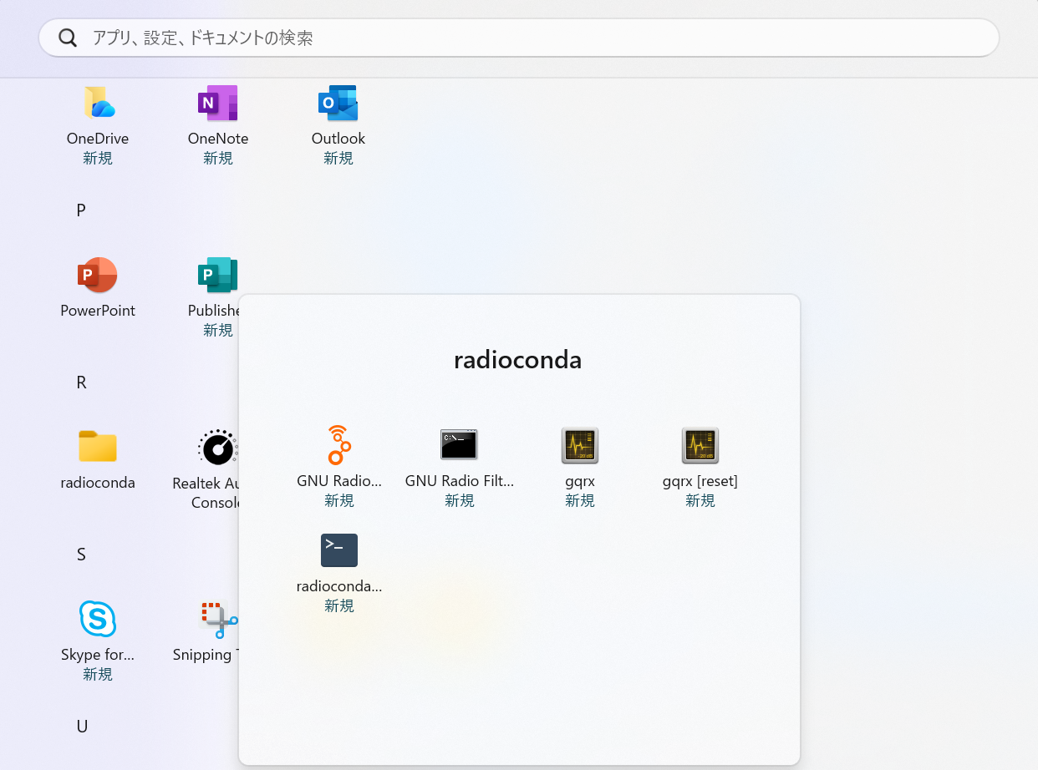
Task: Open the gqrx app icon
Action: tap(579, 445)
